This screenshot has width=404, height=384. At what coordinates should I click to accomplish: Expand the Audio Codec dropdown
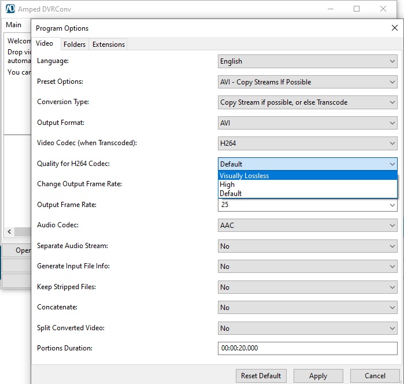pyautogui.click(x=307, y=226)
